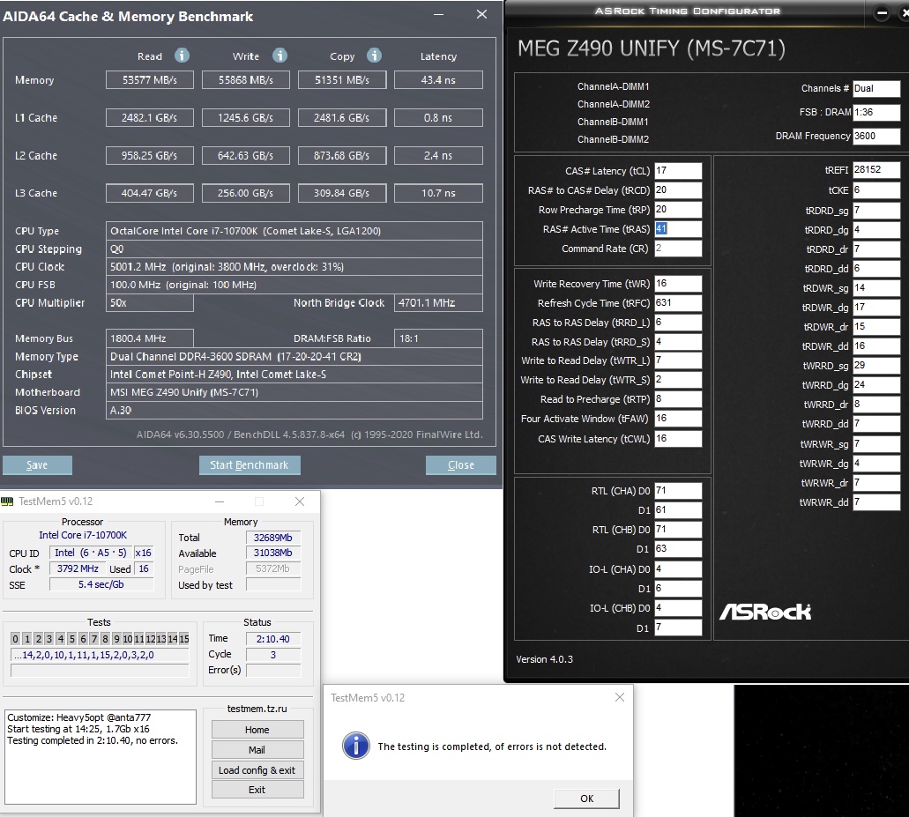Click the CPU Type field text
Screen dimensions: 909x817
(x=294, y=231)
